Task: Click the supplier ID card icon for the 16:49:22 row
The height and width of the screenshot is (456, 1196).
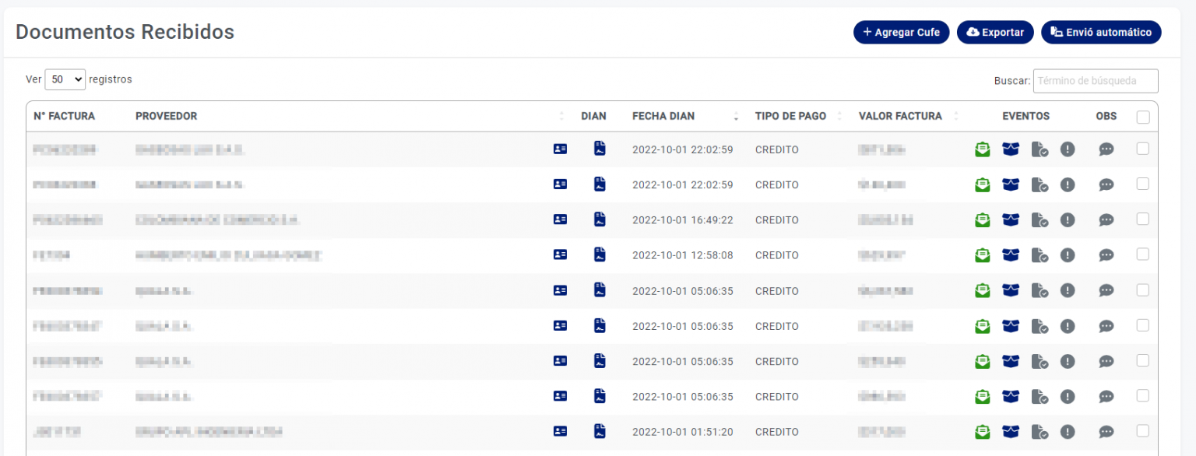Action: pyautogui.click(x=560, y=219)
